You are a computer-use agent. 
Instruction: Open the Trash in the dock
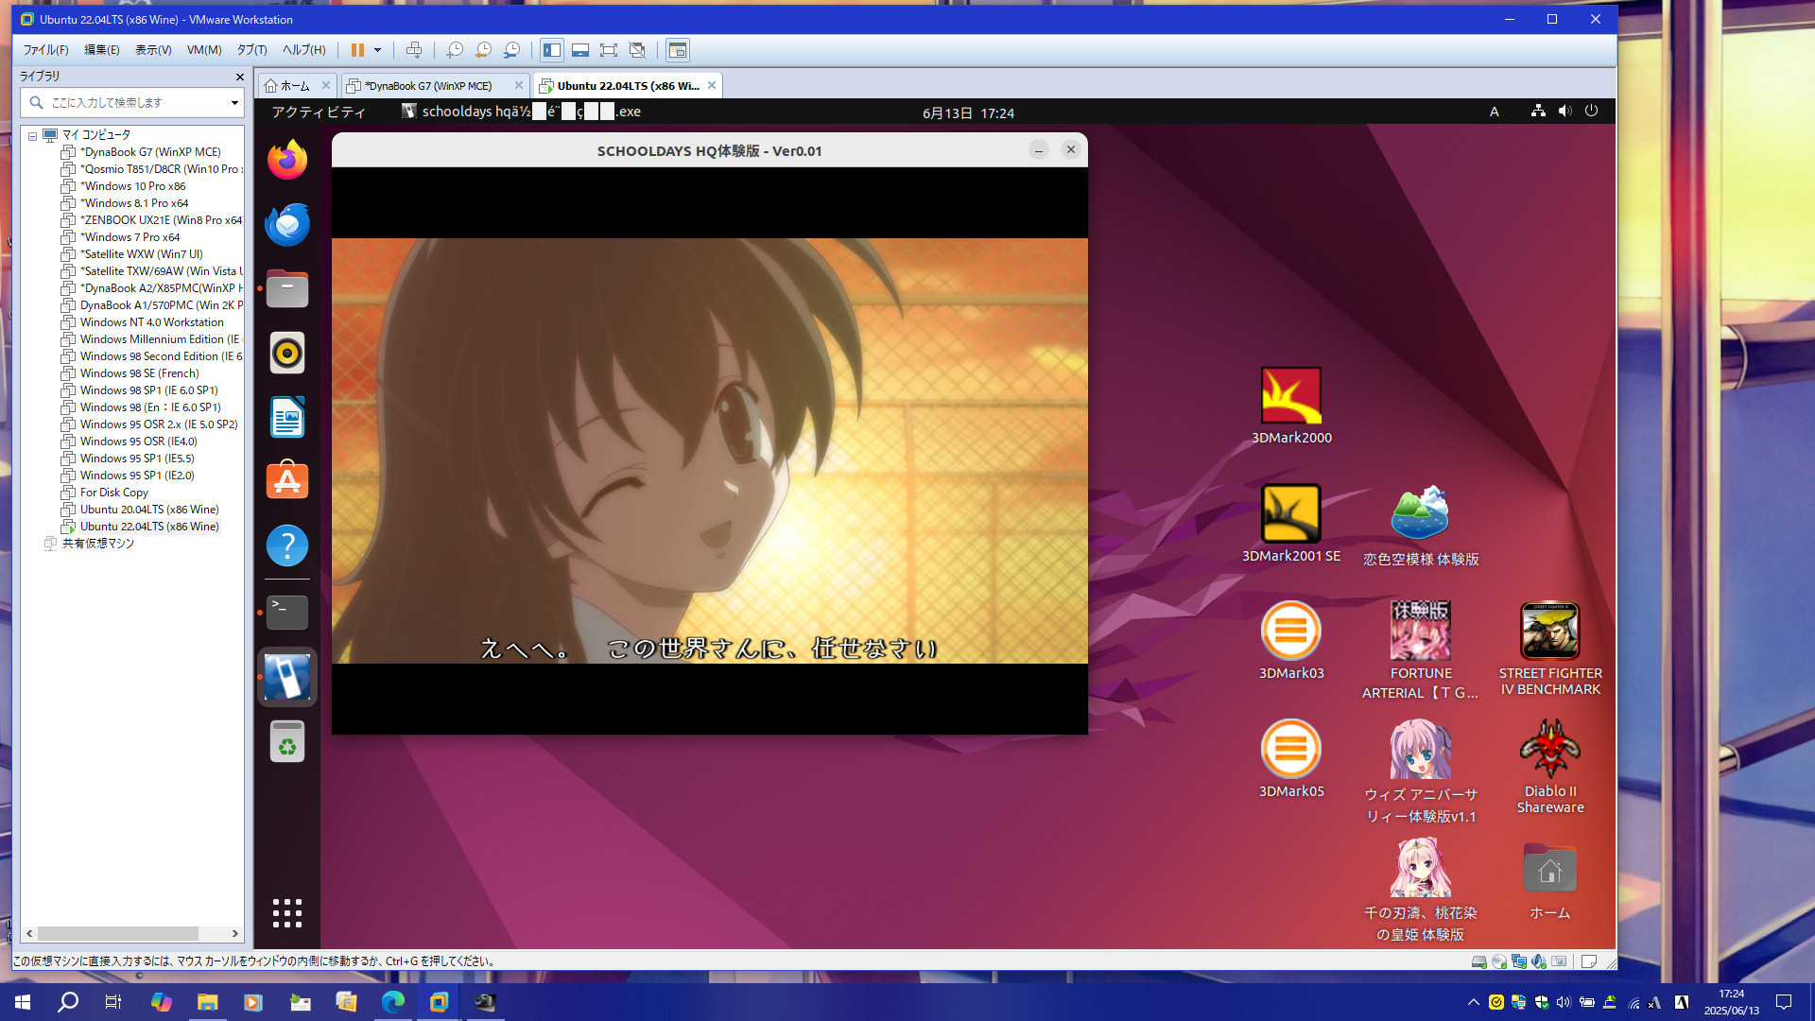tap(287, 741)
